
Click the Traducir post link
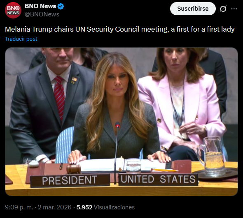[21, 39]
